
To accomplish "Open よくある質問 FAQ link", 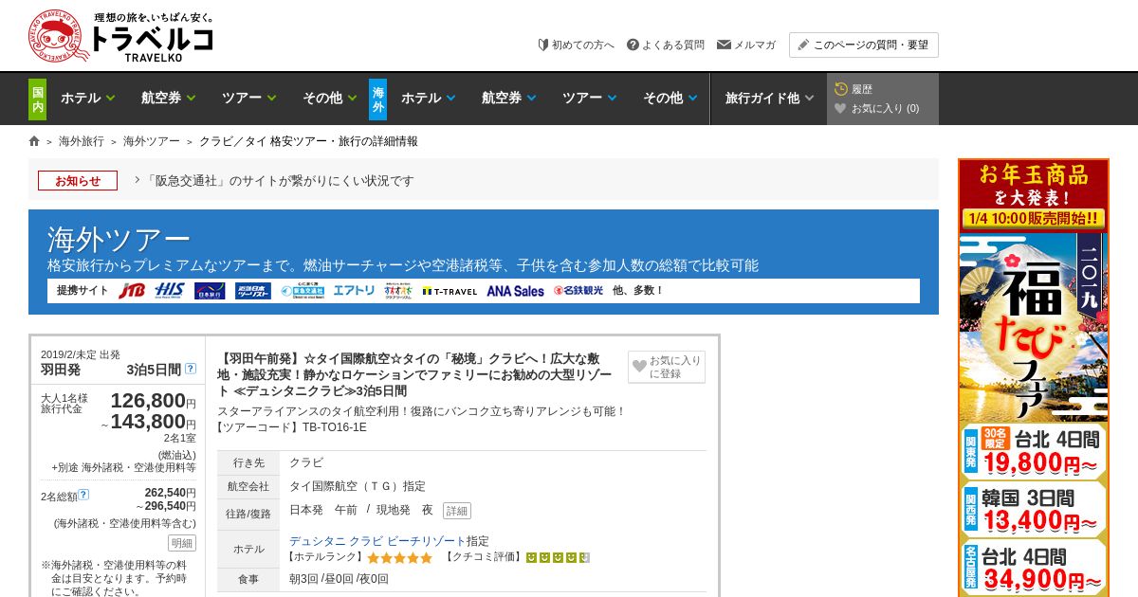I will point(666,45).
